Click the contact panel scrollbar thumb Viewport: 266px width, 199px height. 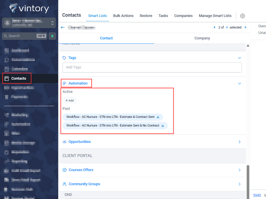point(248,181)
